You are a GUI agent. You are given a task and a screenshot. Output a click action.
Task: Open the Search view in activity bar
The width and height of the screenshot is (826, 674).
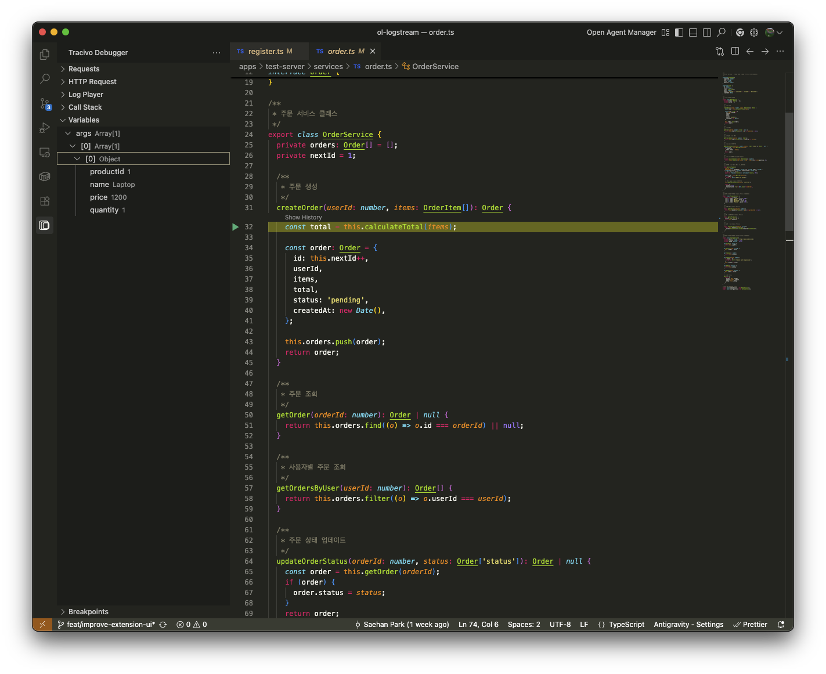coord(45,79)
